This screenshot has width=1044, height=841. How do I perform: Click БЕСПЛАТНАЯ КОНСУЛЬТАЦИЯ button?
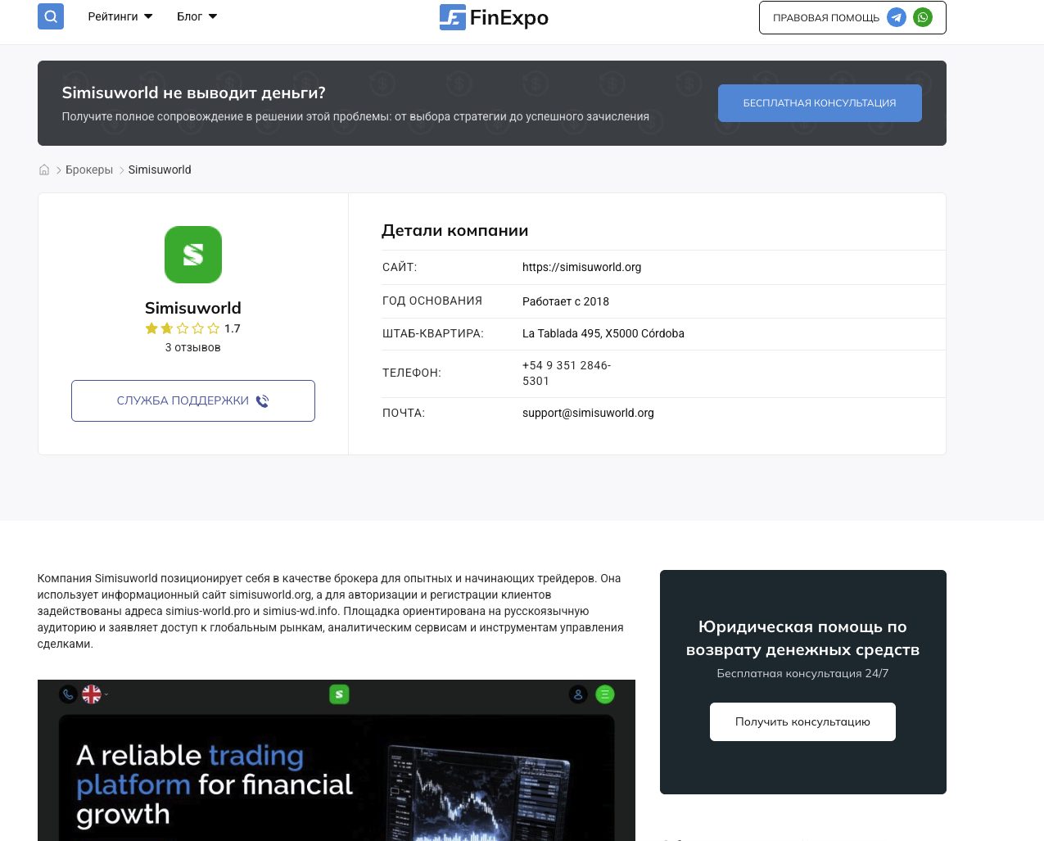coord(820,103)
